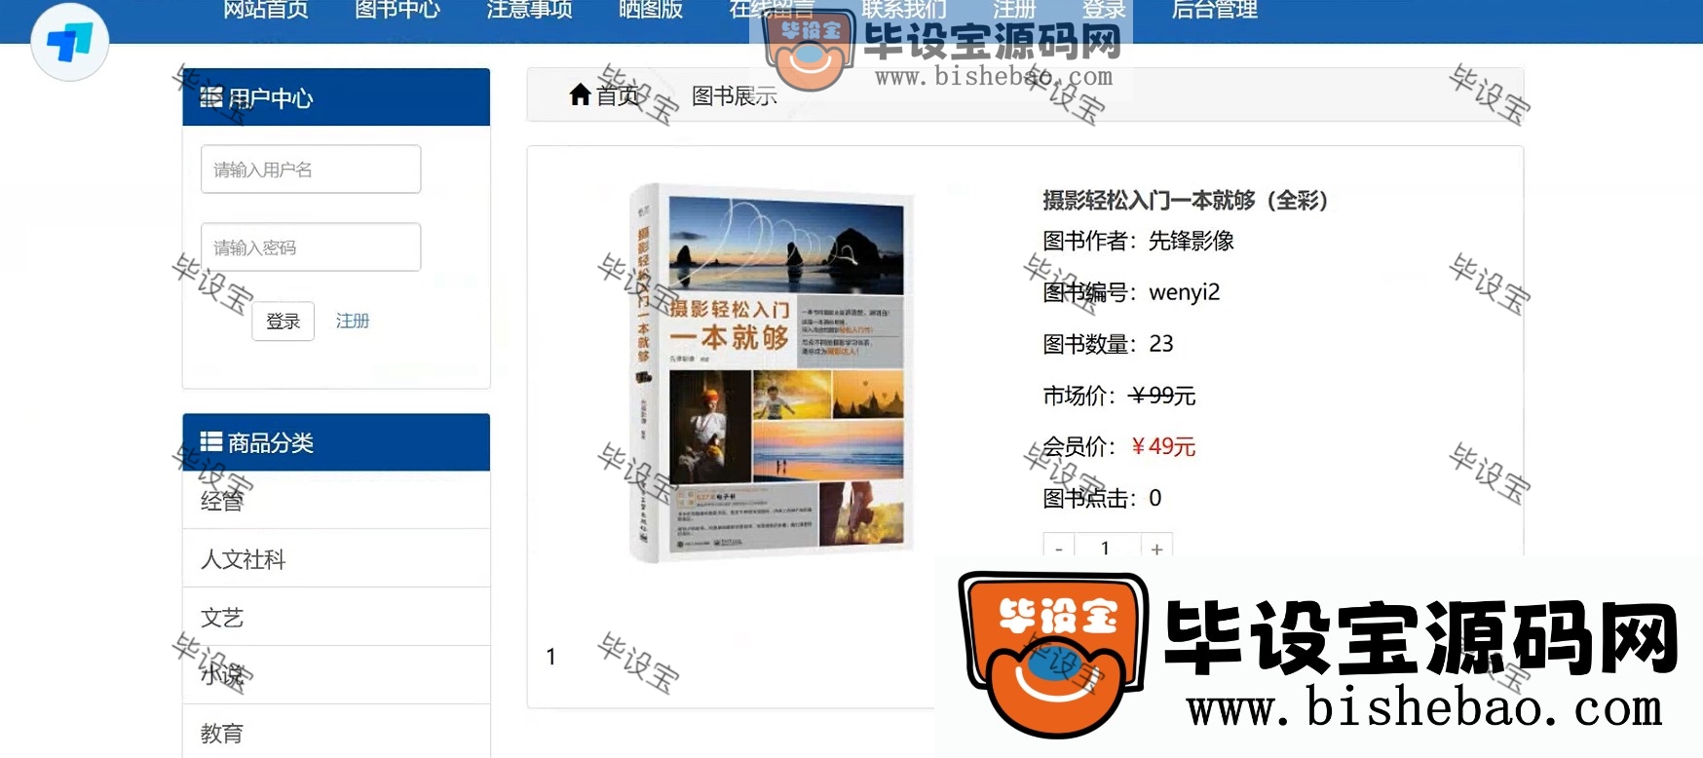This screenshot has width=1703, height=758.
Task: Click the quantity field showing 1
Action: [1107, 548]
